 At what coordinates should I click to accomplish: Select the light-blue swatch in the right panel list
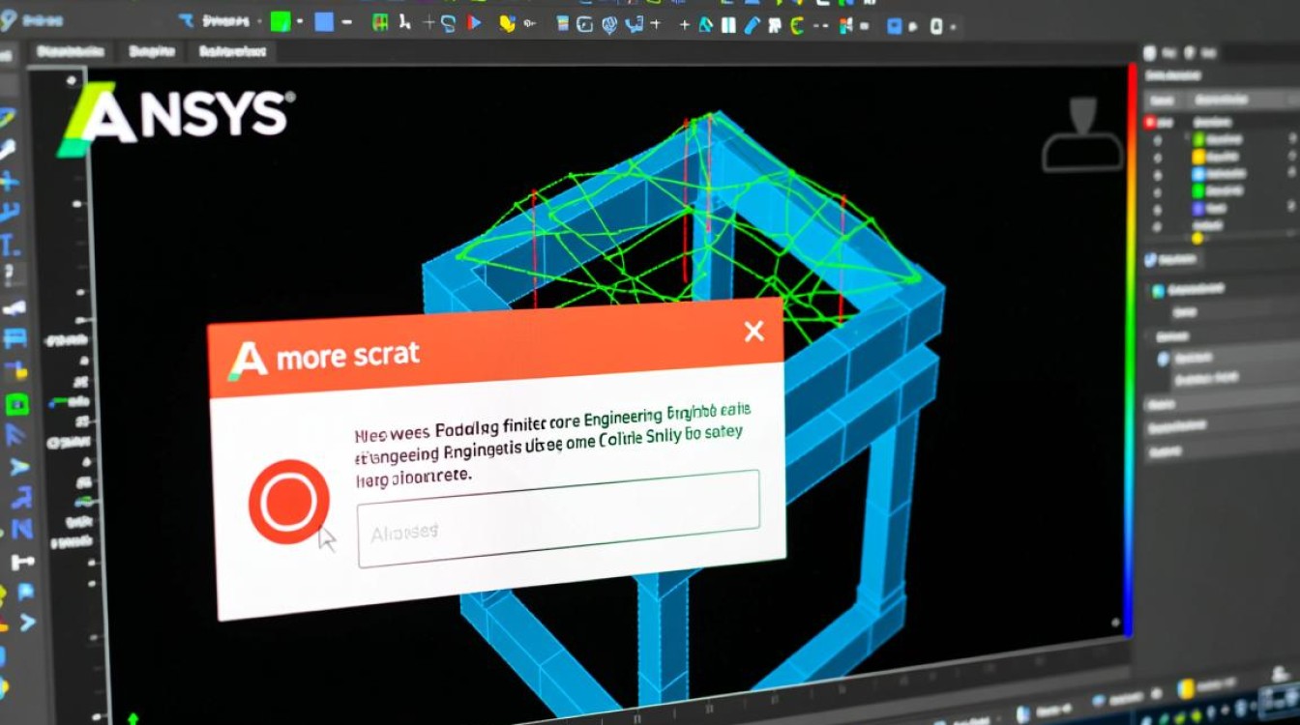pos(1198,174)
